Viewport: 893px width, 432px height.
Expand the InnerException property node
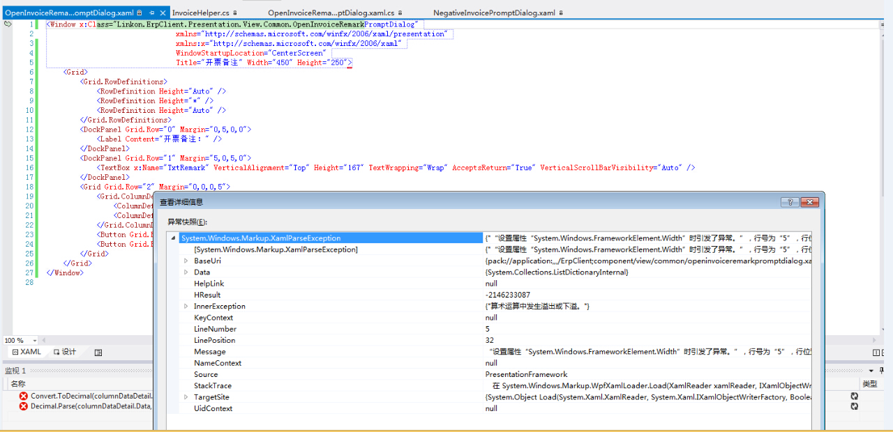(186, 307)
